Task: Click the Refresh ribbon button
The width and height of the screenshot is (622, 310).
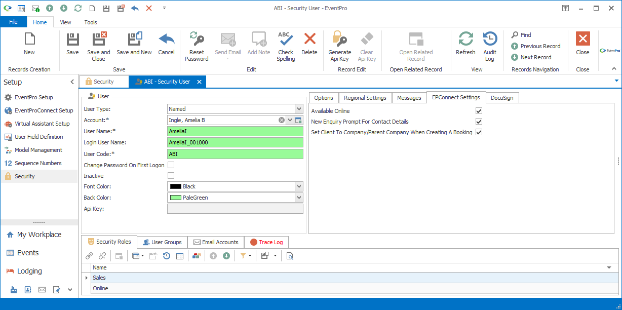Action: point(465,44)
